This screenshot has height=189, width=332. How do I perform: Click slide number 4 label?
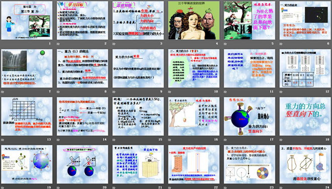pyautogui.click(x=217, y=44)
